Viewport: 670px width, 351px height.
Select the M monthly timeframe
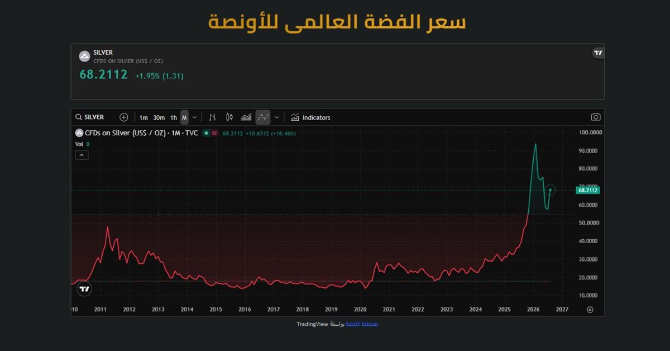click(184, 117)
